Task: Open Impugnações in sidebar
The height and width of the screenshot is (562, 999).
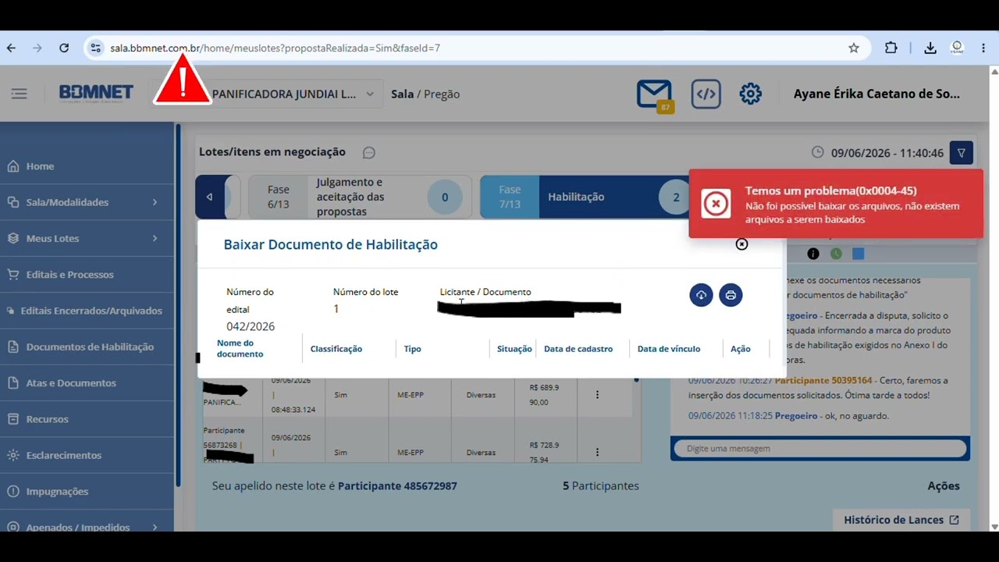Action: [87, 491]
